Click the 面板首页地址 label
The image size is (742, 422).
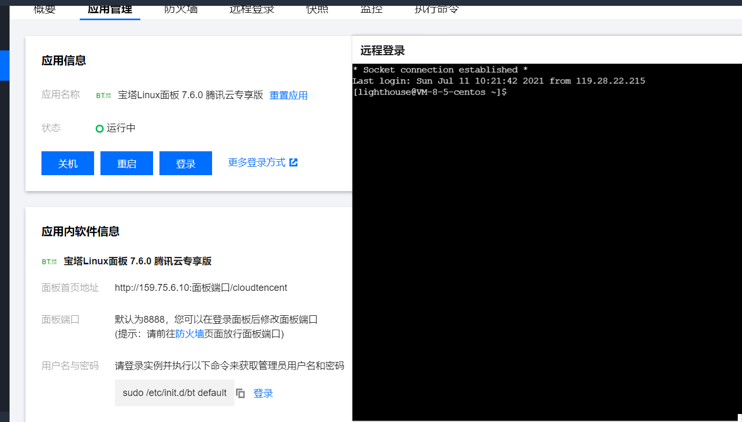click(x=70, y=288)
